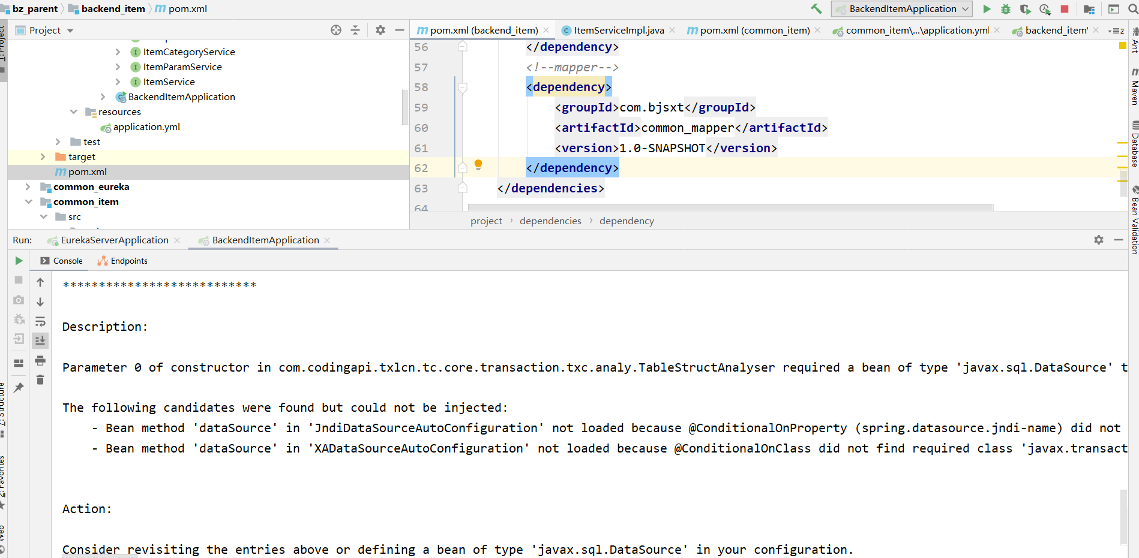Show the hidden editor tabs list
This screenshot has height=558, width=1139.
(1116, 31)
